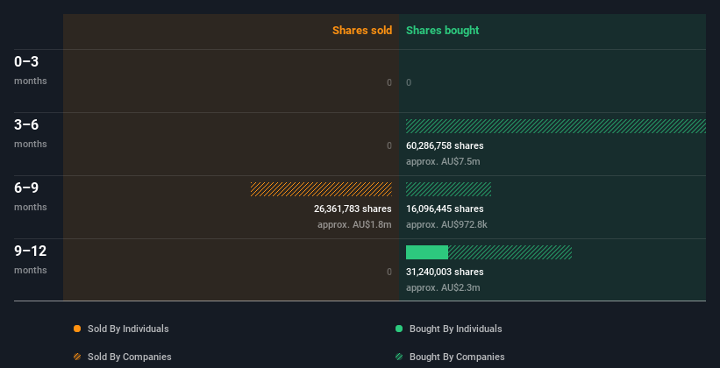720x368 pixels.
Task: Select the Bought By Individuals legend label
Action: pos(455,329)
